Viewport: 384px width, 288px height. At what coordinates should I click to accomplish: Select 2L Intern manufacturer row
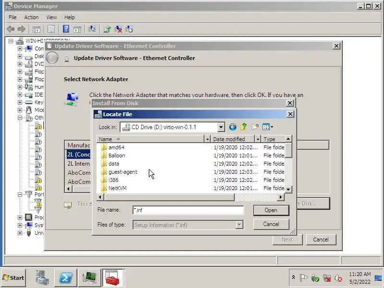tap(78, 164)
